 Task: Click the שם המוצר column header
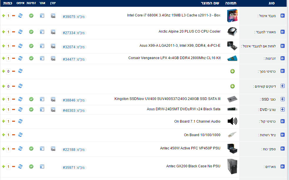pyautogui.click(x=210, y=3)
